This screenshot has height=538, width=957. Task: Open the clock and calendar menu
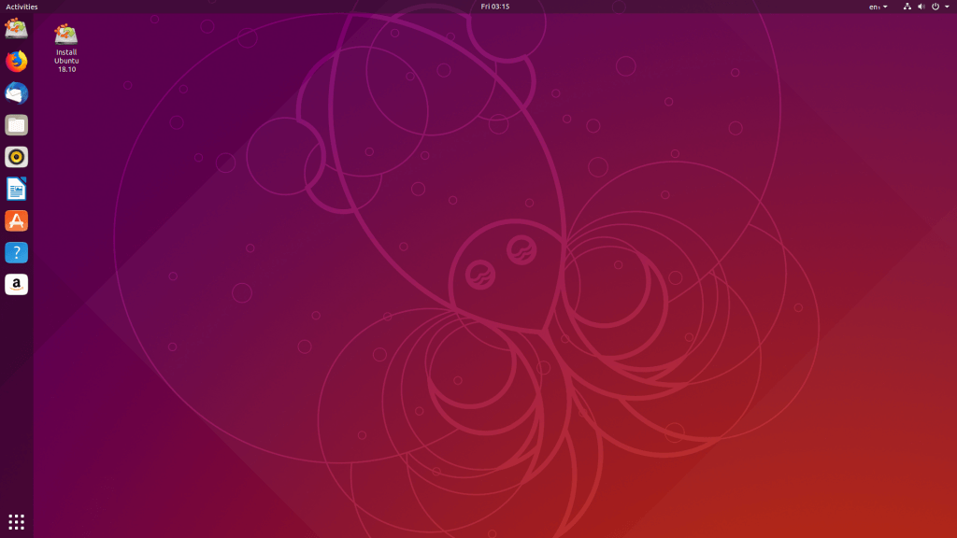[495, 7]
